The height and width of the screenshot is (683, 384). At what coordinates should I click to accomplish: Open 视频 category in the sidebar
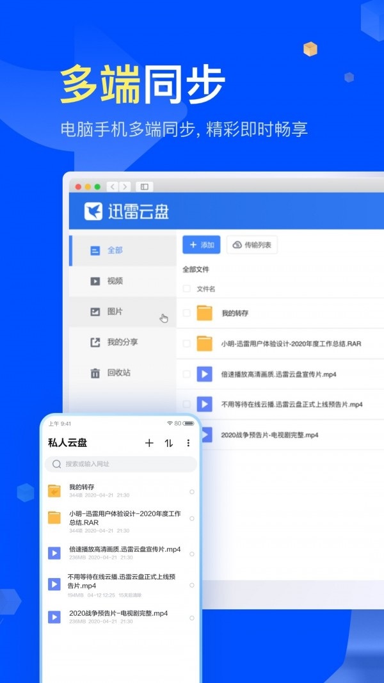point(123,281)
